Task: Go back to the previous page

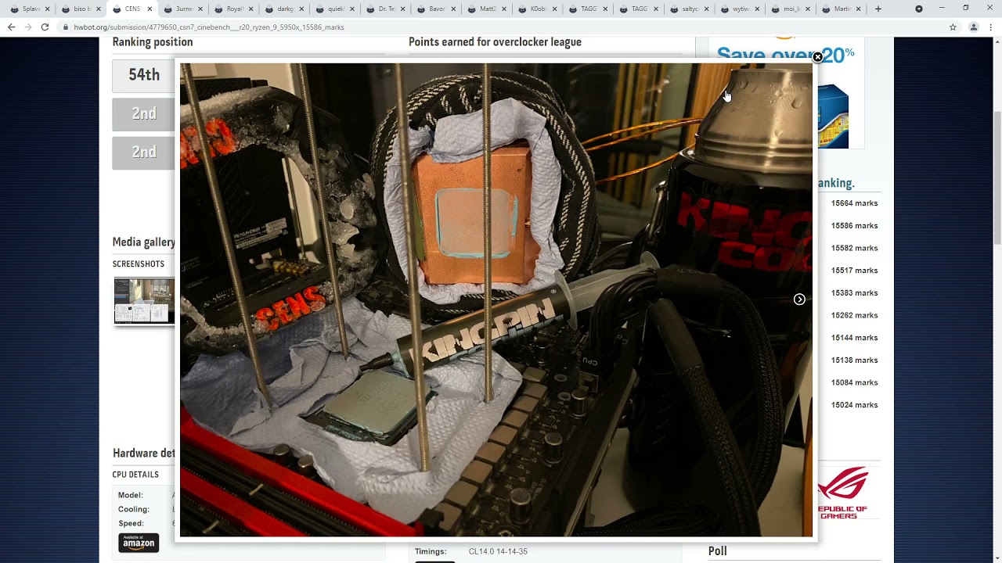Action: click(x=11, y=27)
